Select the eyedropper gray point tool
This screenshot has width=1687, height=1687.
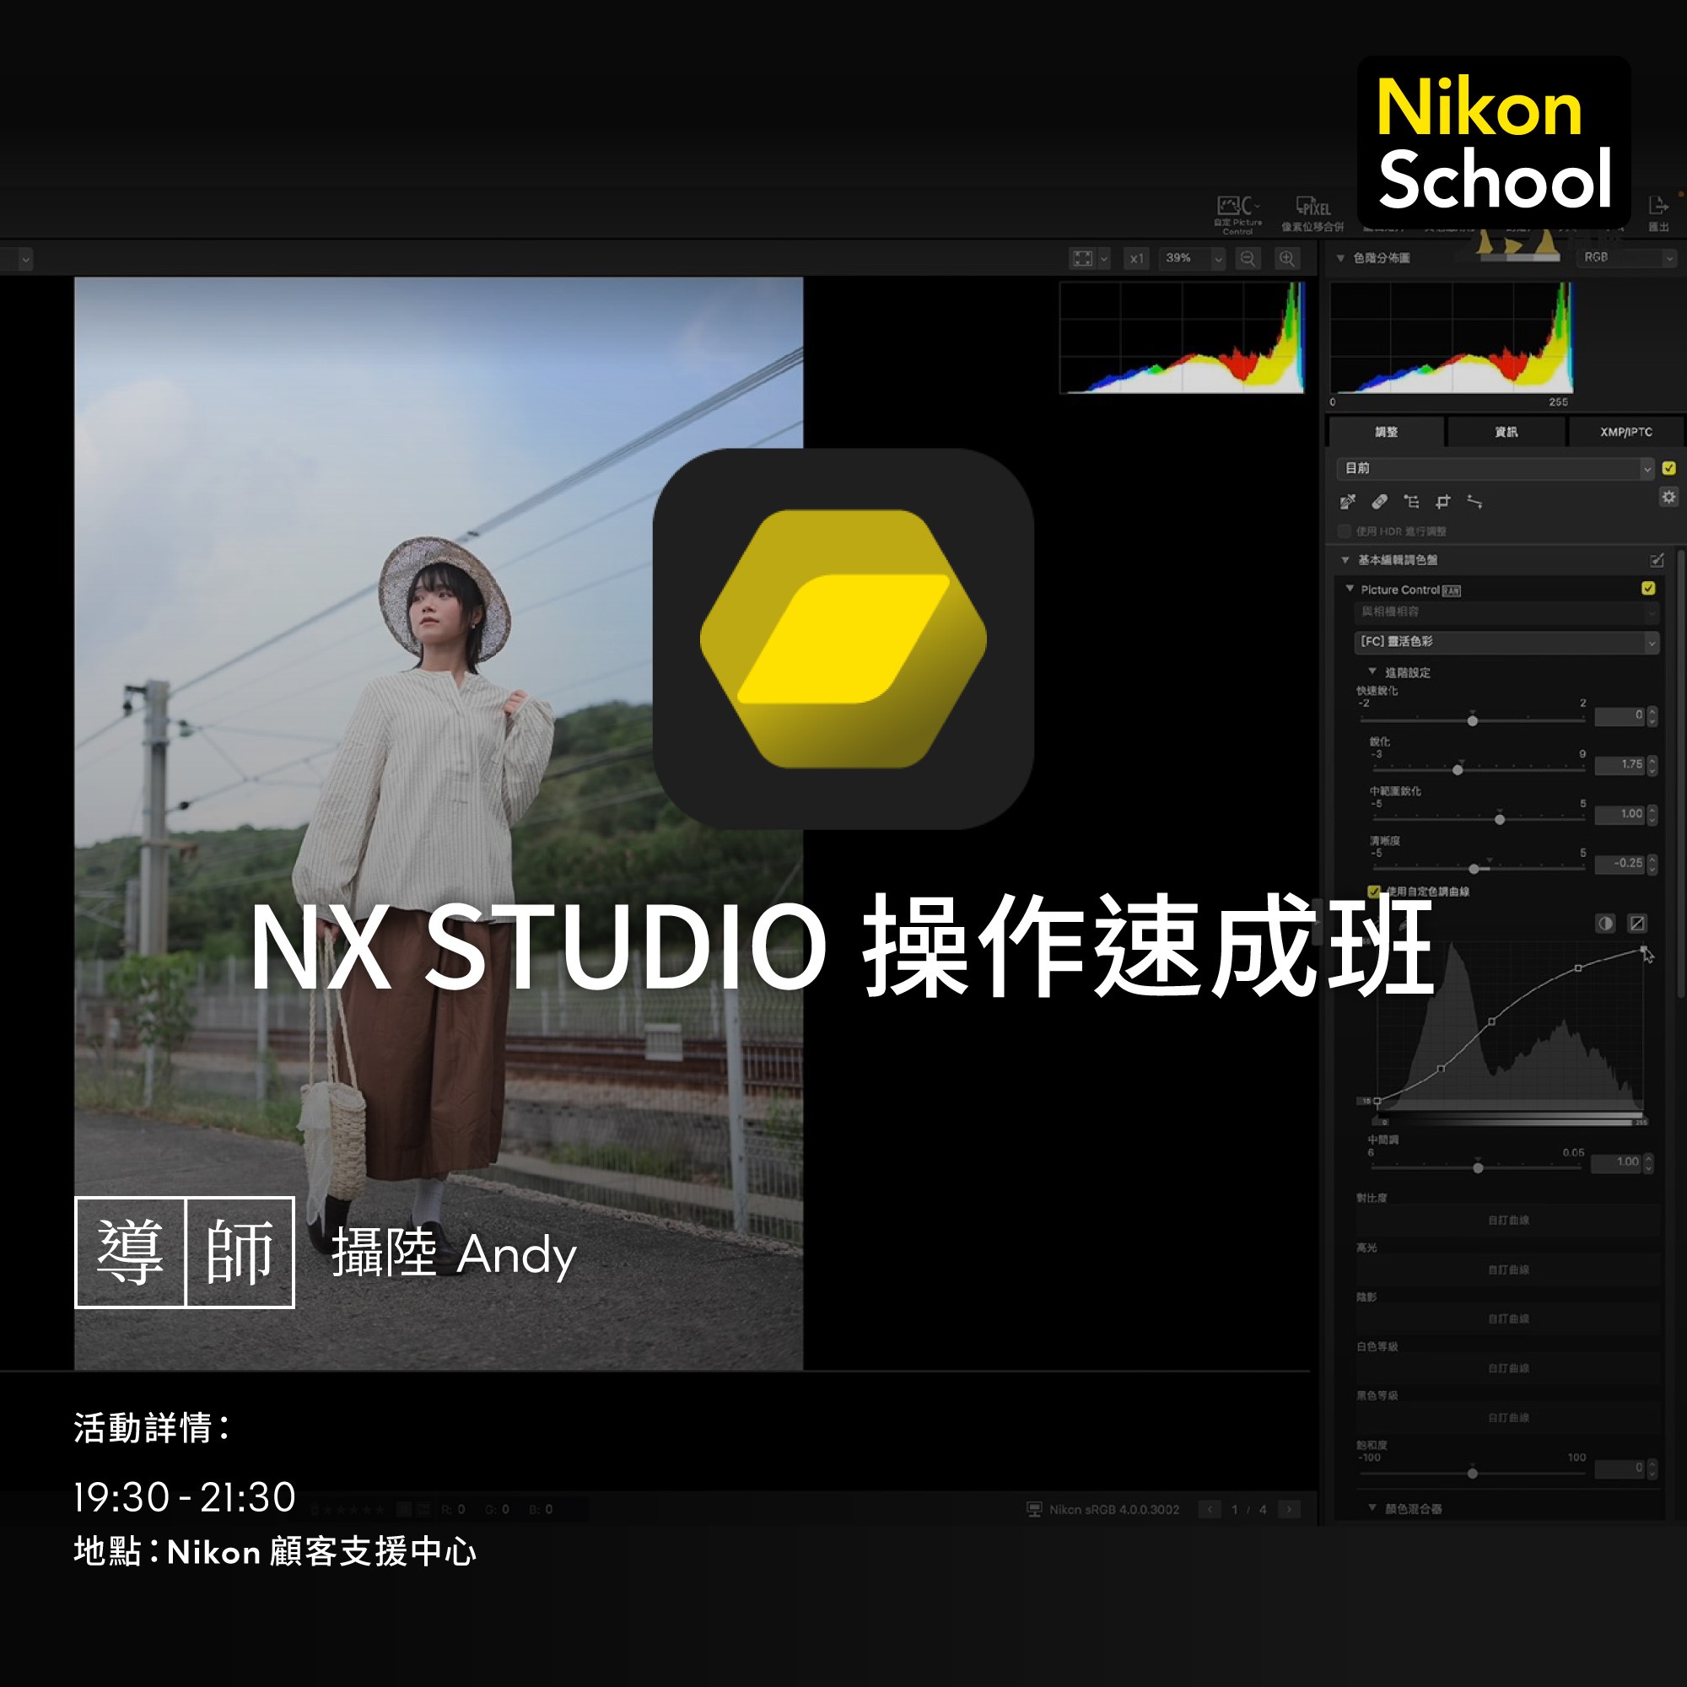1347,501
